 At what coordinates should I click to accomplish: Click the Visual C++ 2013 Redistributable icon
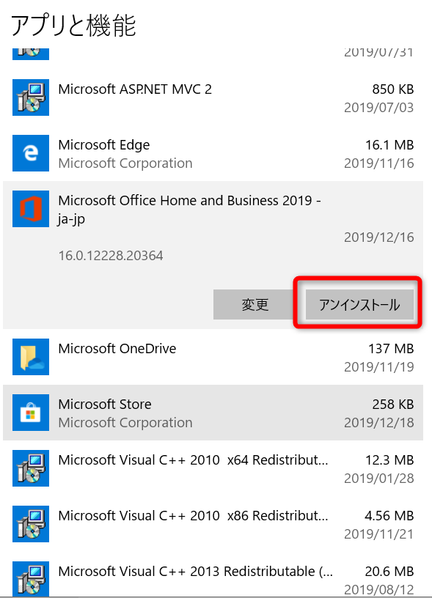(31, 579)
